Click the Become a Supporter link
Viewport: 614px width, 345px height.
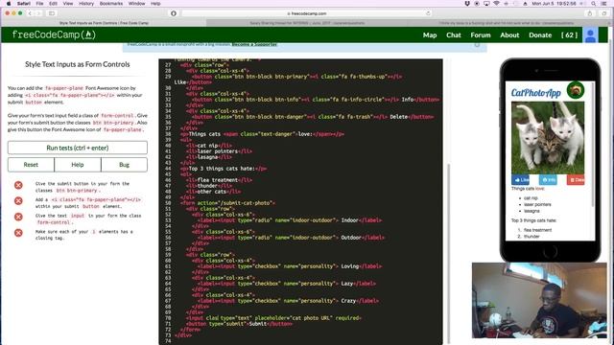pyautogui.click(x=254, y=45)
